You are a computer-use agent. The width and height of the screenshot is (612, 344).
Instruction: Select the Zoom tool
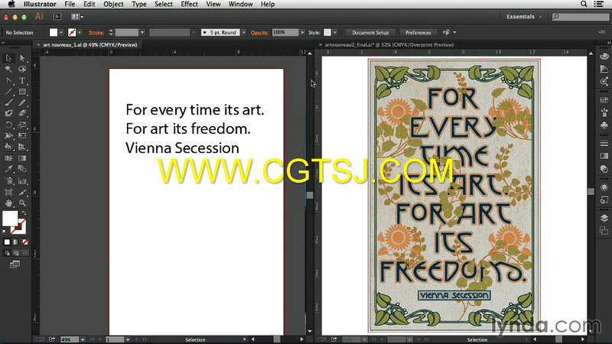[22, 203]
